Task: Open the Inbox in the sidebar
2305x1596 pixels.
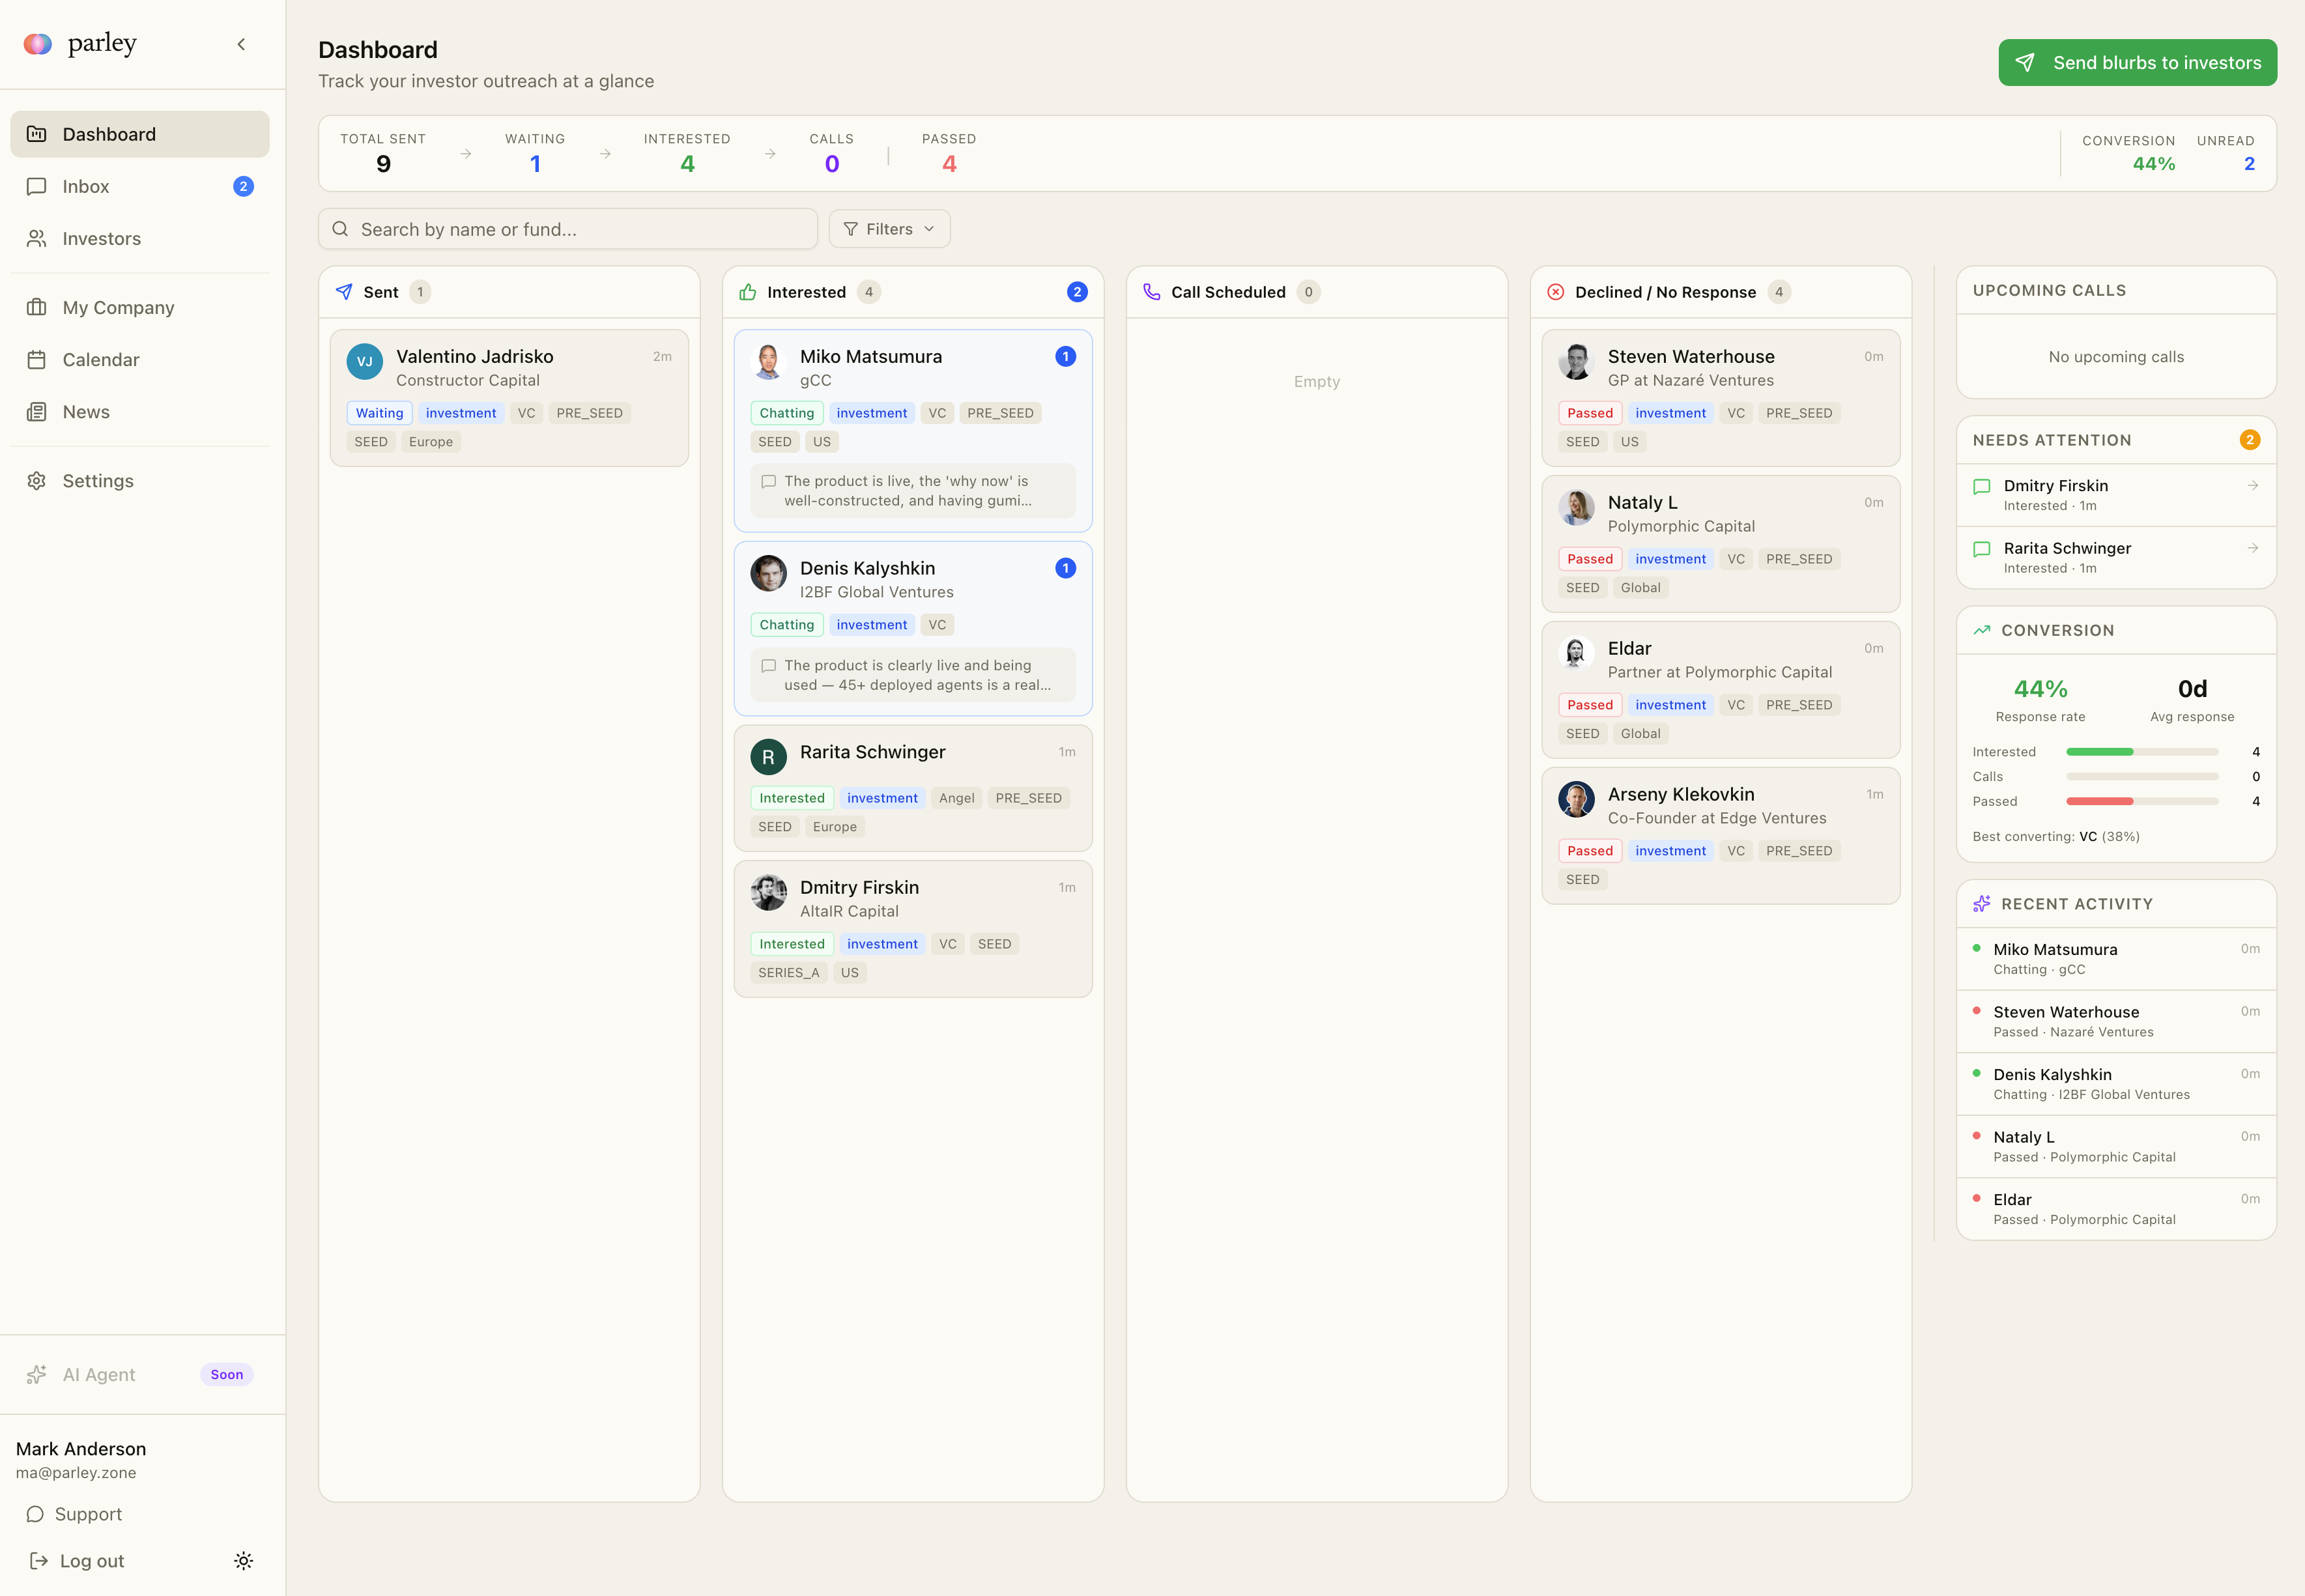Action: [140, 186]
